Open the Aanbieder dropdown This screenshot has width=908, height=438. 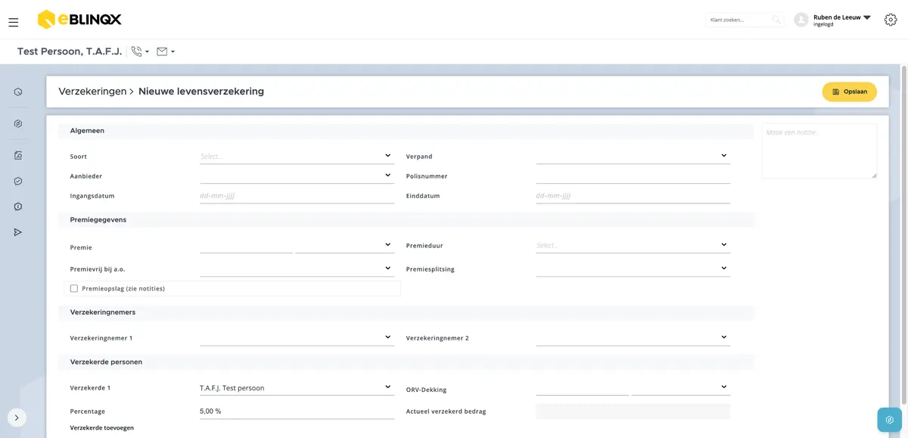click(297, 176)
